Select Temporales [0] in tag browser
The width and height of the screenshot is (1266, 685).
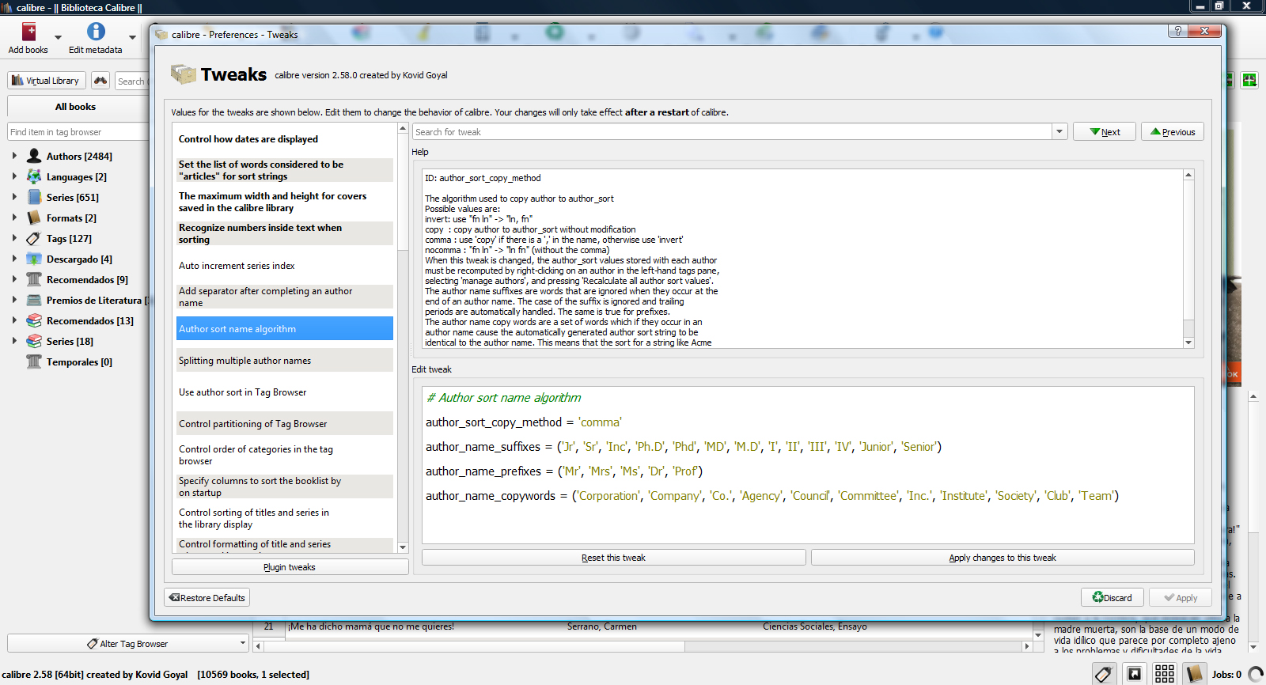pyautogui.click(x=79, y=361)
